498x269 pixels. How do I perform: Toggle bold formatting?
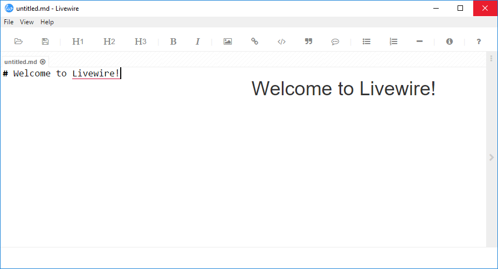click(173, 41)
